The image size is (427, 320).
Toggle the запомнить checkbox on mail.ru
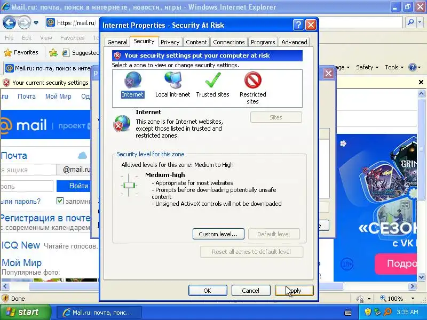pyautogui.click(x=60, y=201)
